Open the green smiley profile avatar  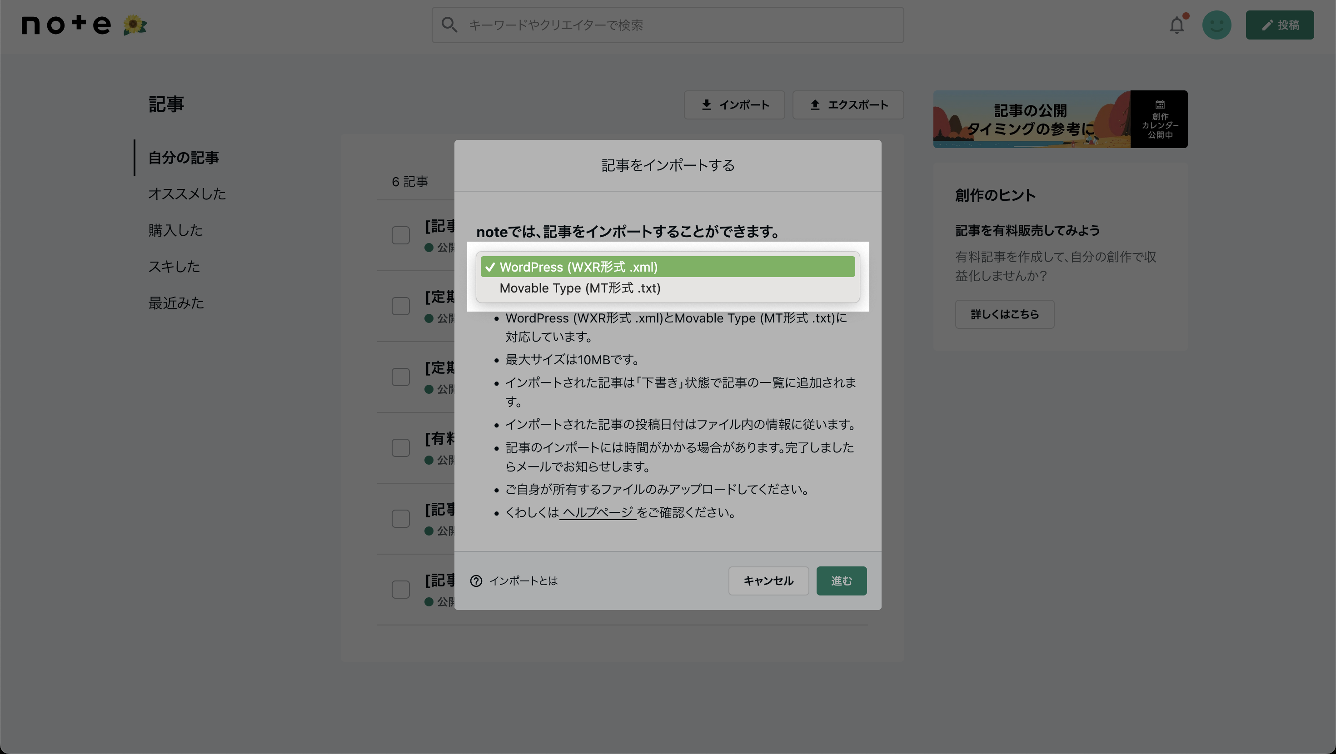(x=1217, y=25)
